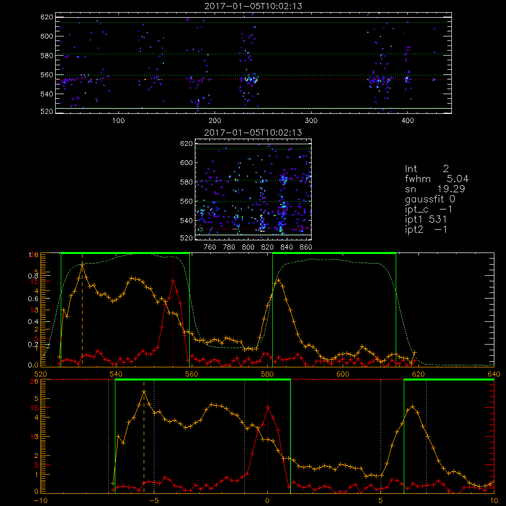506x506 pixels.
Task: Click x-axis label 860 on middle image
Action: pos(306,247)
